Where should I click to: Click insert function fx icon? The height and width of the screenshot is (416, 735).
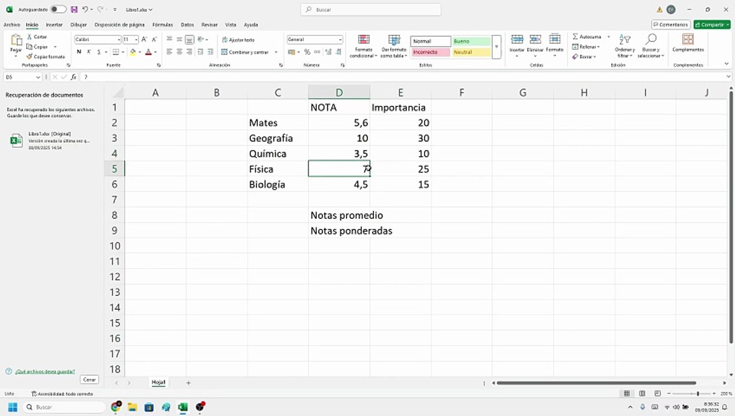[73, 77]
